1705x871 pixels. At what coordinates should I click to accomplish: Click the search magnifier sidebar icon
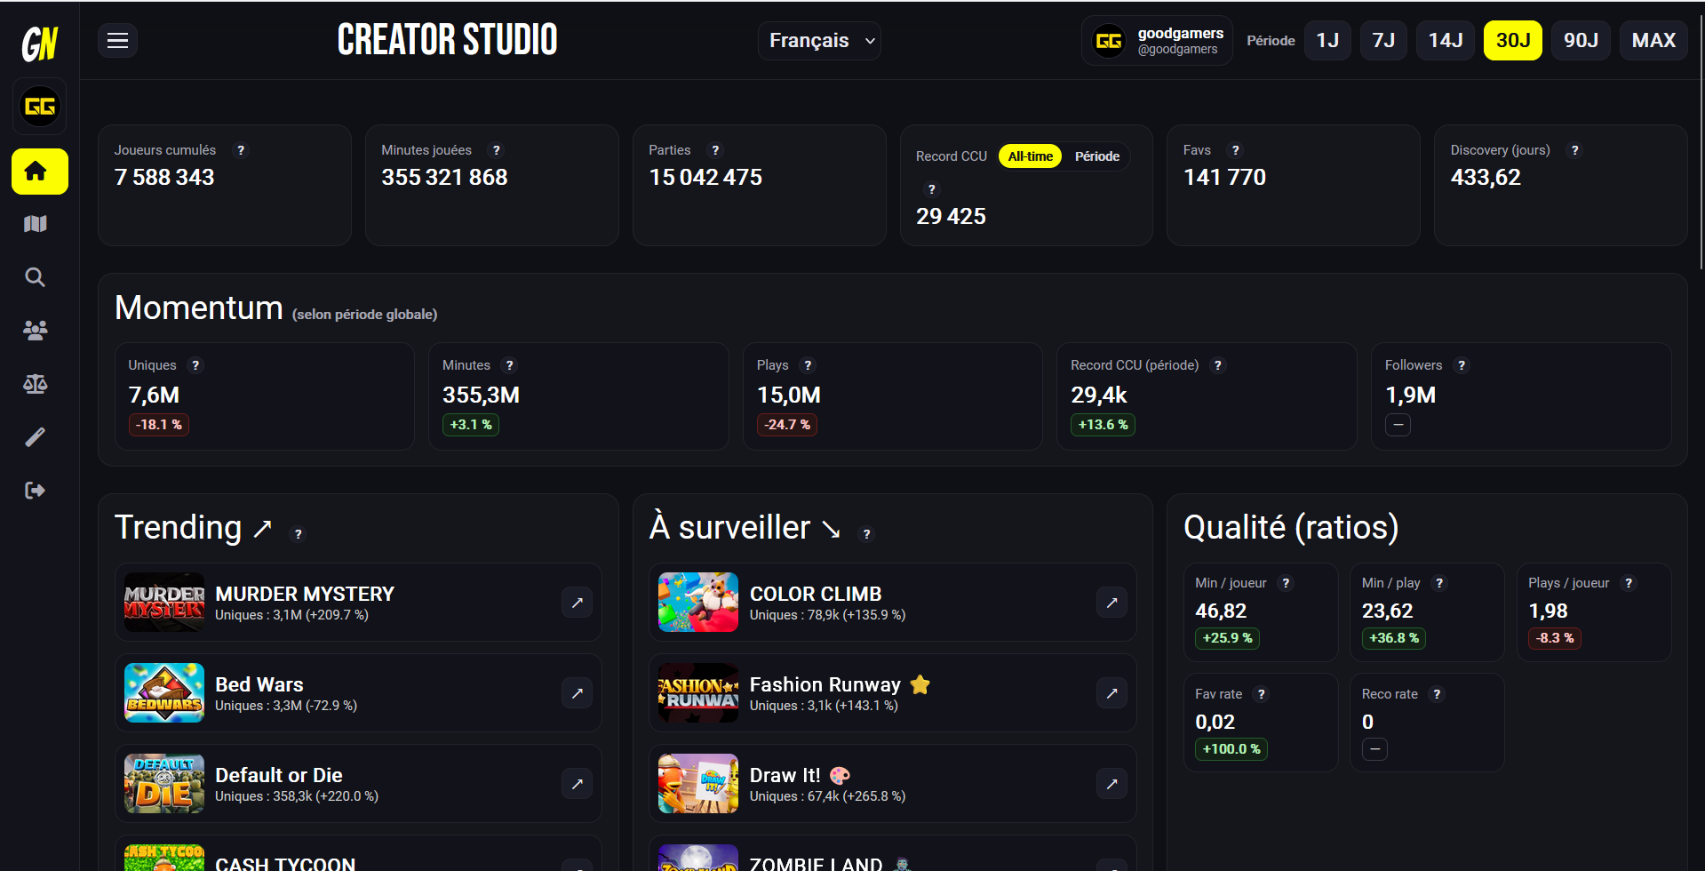point(36,277)
